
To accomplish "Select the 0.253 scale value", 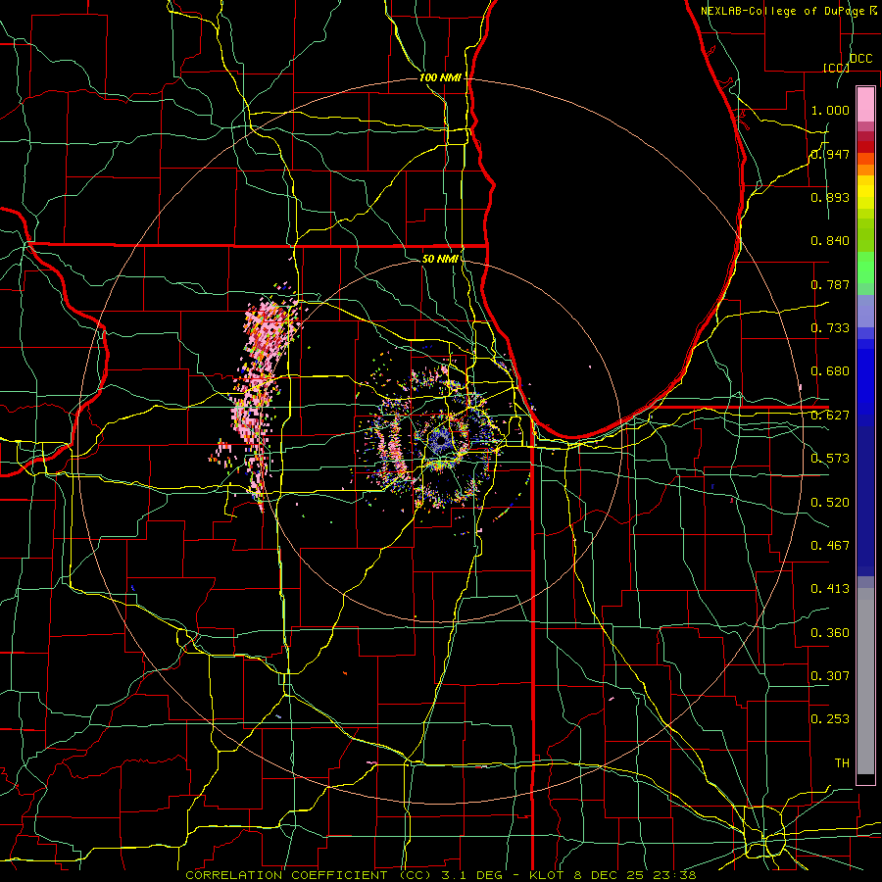I will pos(830,719).
